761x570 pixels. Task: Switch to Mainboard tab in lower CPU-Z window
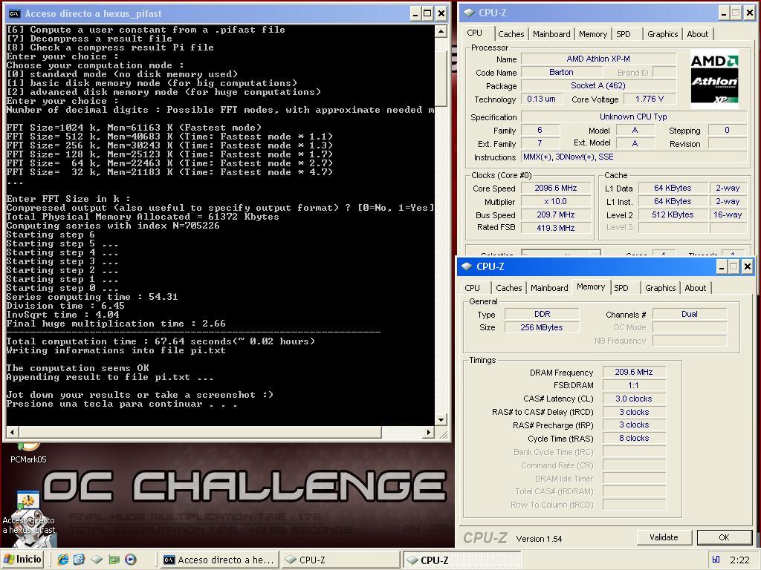pos(549,288)
